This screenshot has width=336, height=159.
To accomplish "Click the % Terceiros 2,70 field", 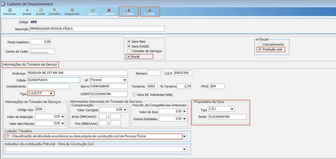I will [184, 87].
